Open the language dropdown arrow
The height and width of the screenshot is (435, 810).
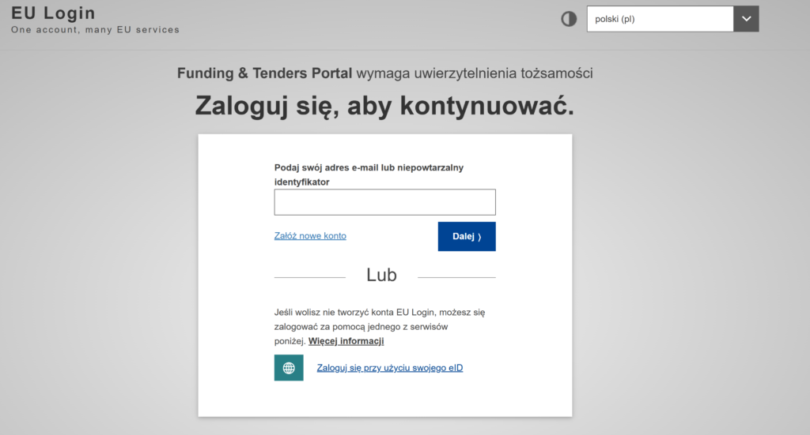[746, 19]
